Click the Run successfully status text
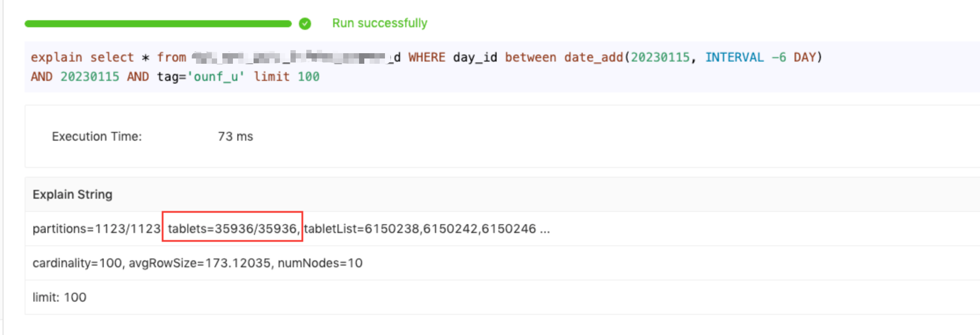 (380, 22)
